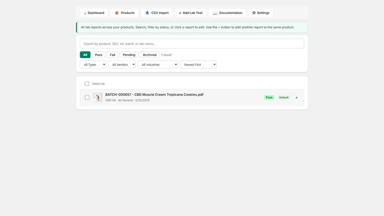Image resolution: width=384 pixels, height=216 pixels.
Task: Filter reports by Pass status
Action: [x=99, y=55]
